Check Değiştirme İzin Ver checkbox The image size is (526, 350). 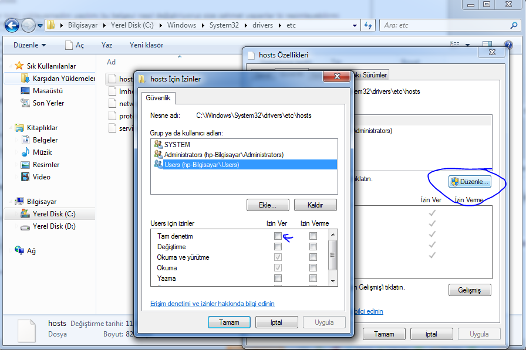click(x=278, y=247)
